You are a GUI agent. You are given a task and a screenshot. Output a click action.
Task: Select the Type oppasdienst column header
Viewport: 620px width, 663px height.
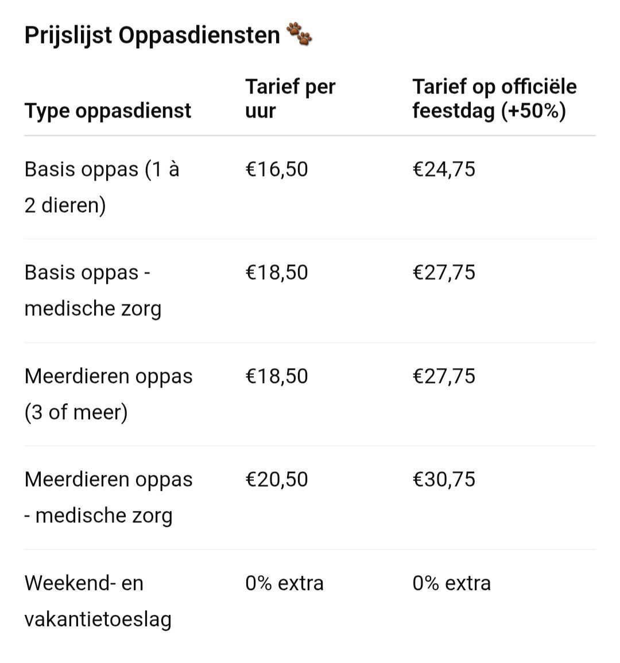[108, 111]
